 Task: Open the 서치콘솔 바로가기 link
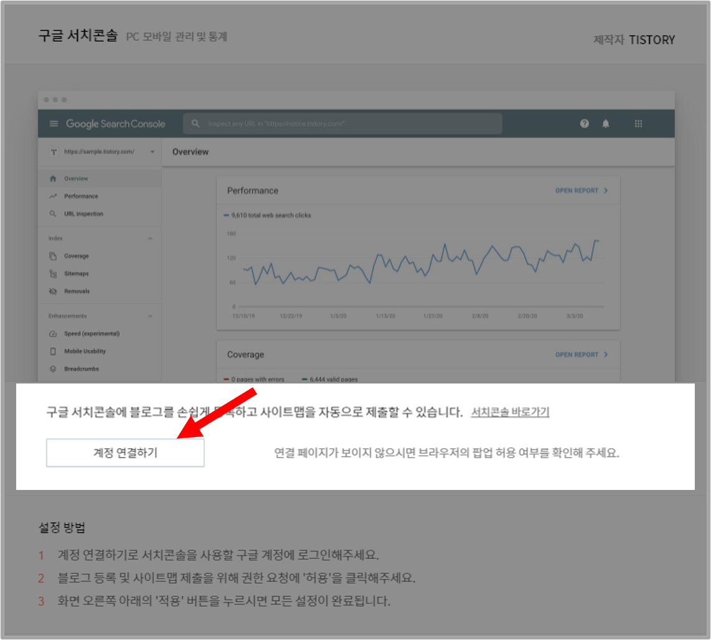pyautogui.click(x=509, y=412)
